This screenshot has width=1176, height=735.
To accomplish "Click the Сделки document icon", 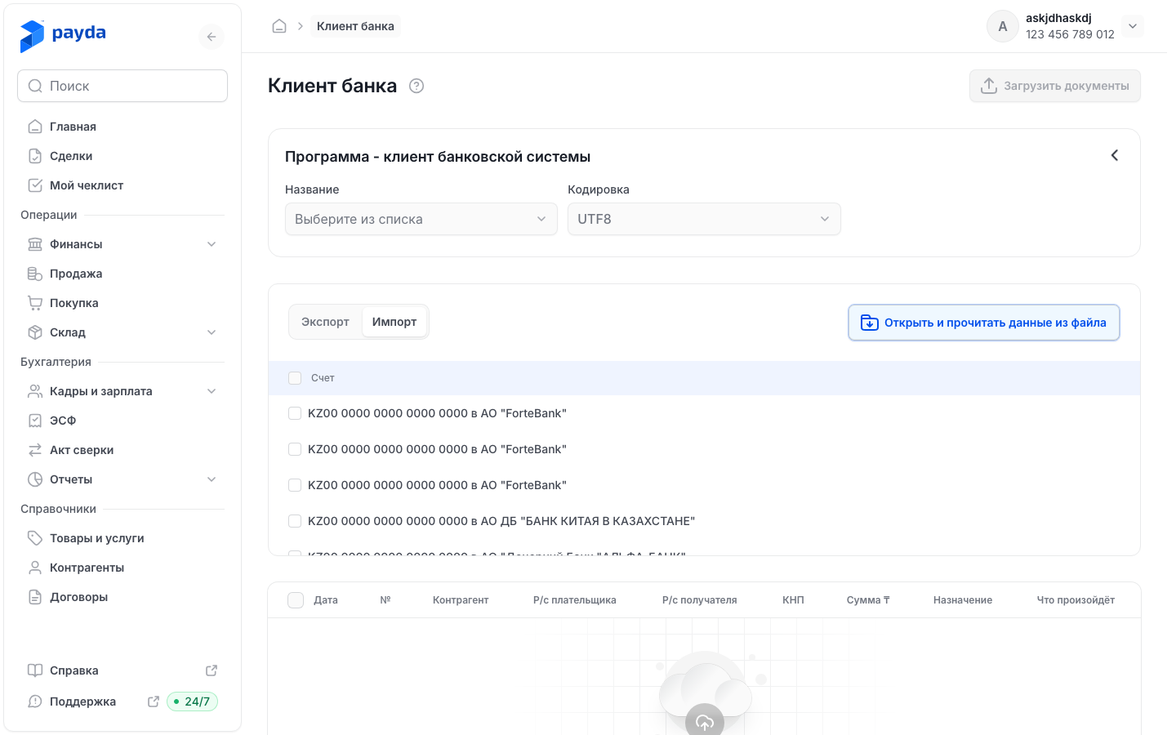I will (x=35, y=156).
